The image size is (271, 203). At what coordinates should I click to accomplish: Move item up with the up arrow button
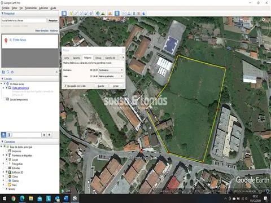tap(44, 135)
